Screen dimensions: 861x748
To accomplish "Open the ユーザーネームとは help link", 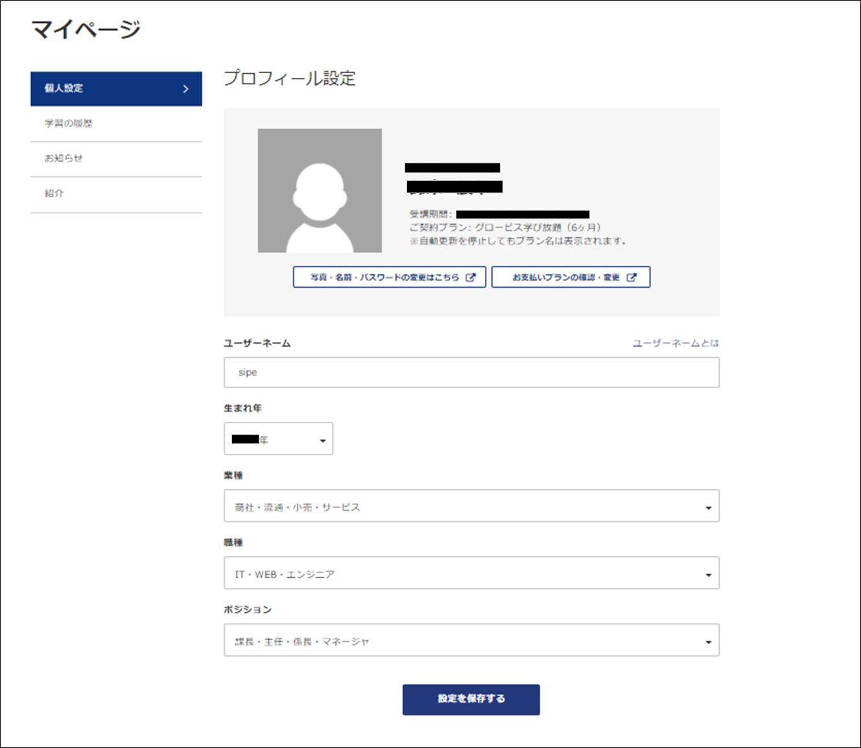I will [x=676, y=343].
